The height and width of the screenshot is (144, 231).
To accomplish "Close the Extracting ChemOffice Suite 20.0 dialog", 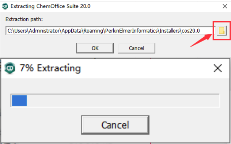I will coord(225,6).
